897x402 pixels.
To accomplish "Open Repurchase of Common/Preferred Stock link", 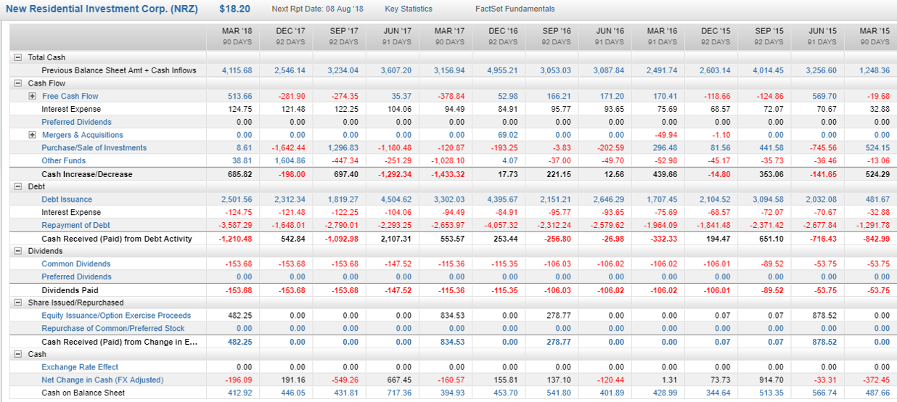I will tap(113, 328).
